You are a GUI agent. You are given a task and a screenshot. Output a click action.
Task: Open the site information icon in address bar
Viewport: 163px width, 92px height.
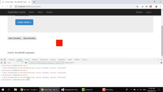[16, 6]
